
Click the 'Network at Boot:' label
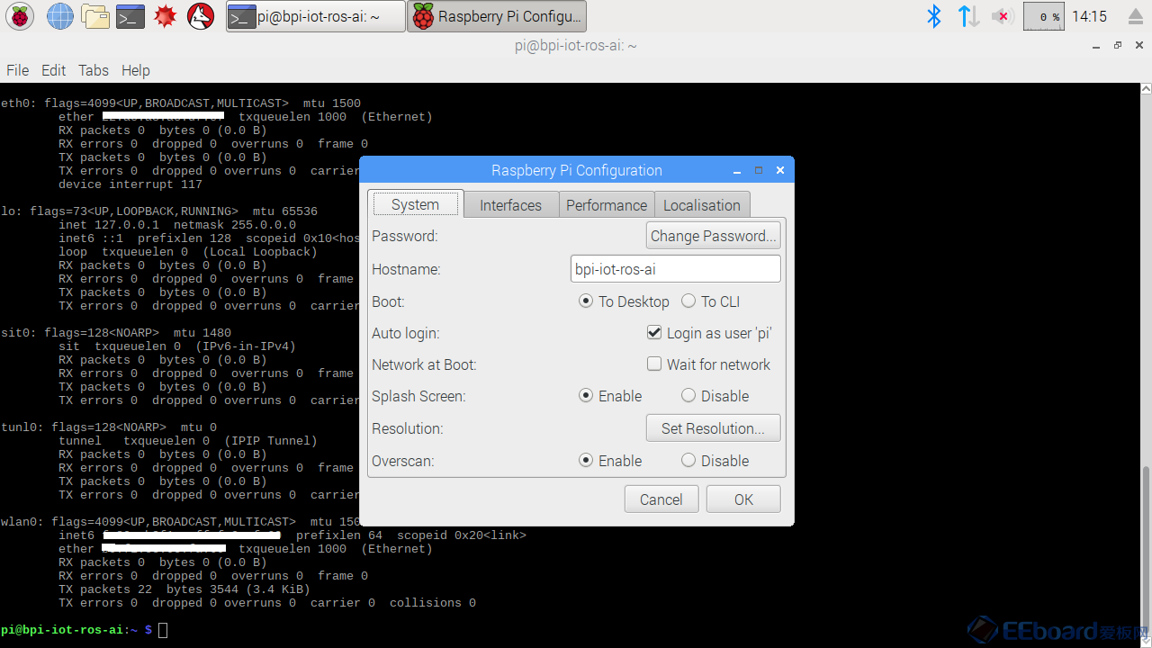(x=424, y=364)
